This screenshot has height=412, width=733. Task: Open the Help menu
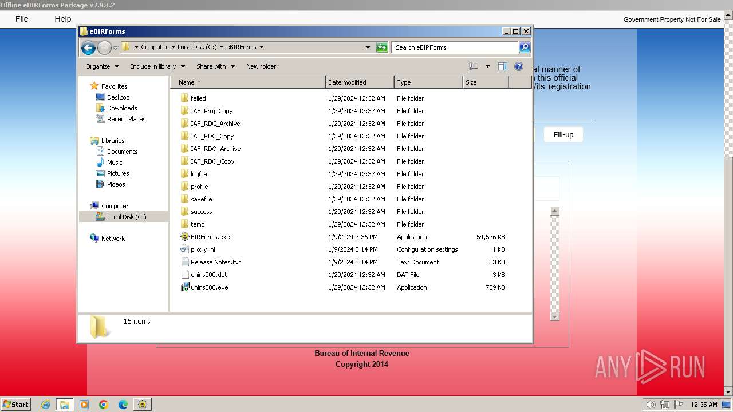(x=63, y=19)
